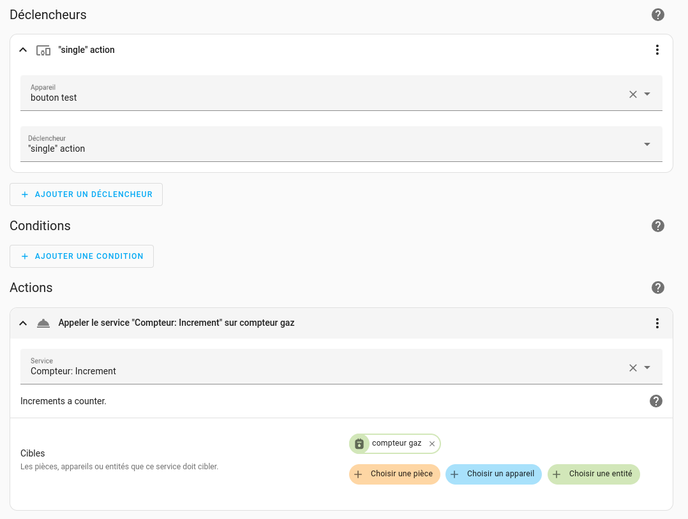Open the "single" action trigger overflow menu
The image size is (688, 519).
(x=657, y=50)
